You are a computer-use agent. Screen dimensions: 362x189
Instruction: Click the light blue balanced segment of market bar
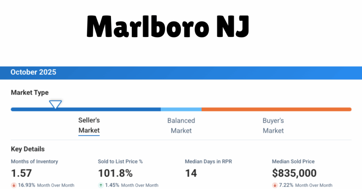pyautogui.click(x=181, y=109)
